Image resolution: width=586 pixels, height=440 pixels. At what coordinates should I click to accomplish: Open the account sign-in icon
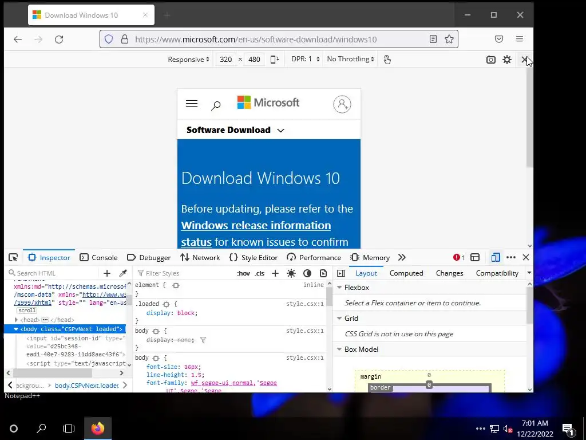click(342, 104)
